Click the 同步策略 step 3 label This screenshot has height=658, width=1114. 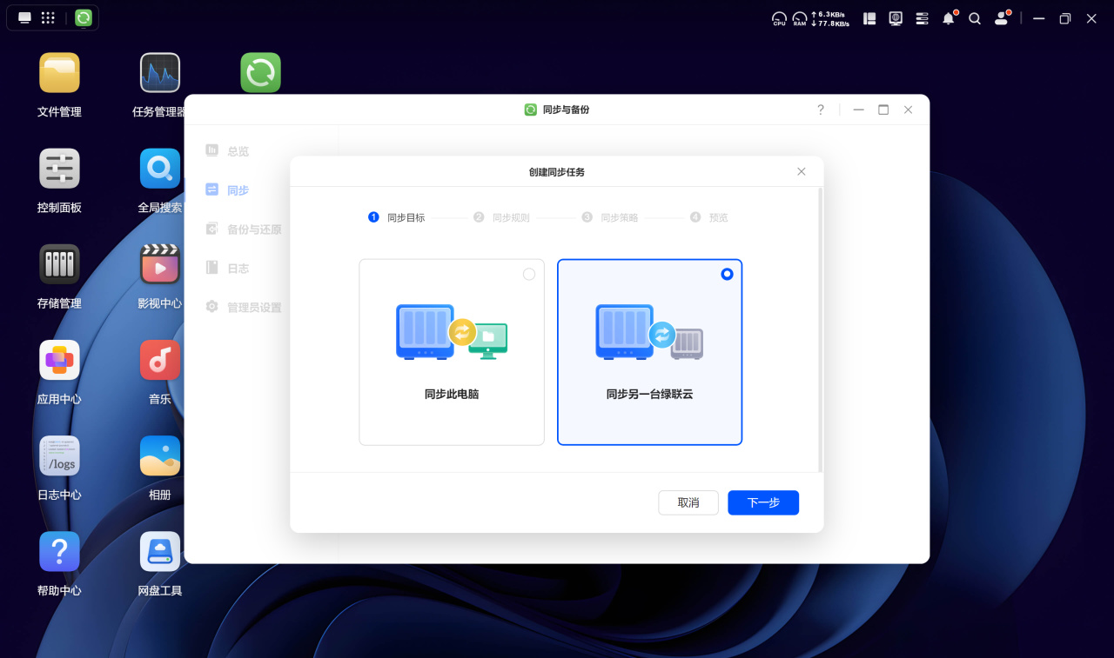pos(620,217)
